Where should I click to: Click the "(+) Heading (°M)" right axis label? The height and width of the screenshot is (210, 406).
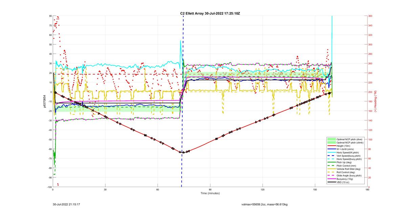pyautogui.click(x=375, y=101)
